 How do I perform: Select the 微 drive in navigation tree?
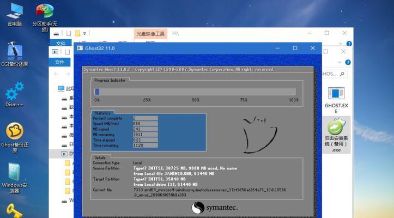(x=68, y=135)
